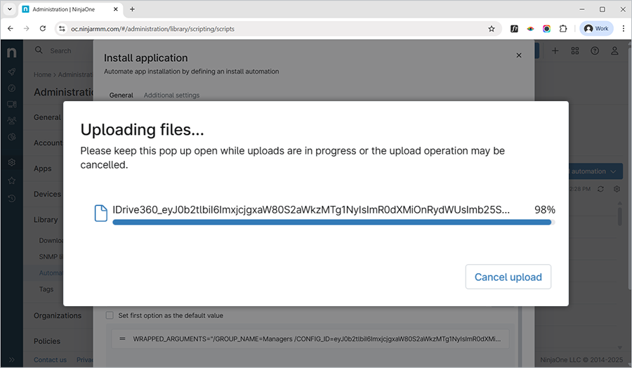
Task: Click the WRAPPED_ARGUMENTS option drag handle
Action: click(x=122, y=339)
